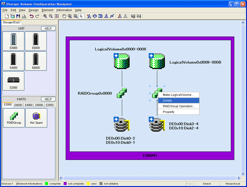Pick the Hot Spare part button
Viewport: 247px width, 187px height.
(36, 118)
